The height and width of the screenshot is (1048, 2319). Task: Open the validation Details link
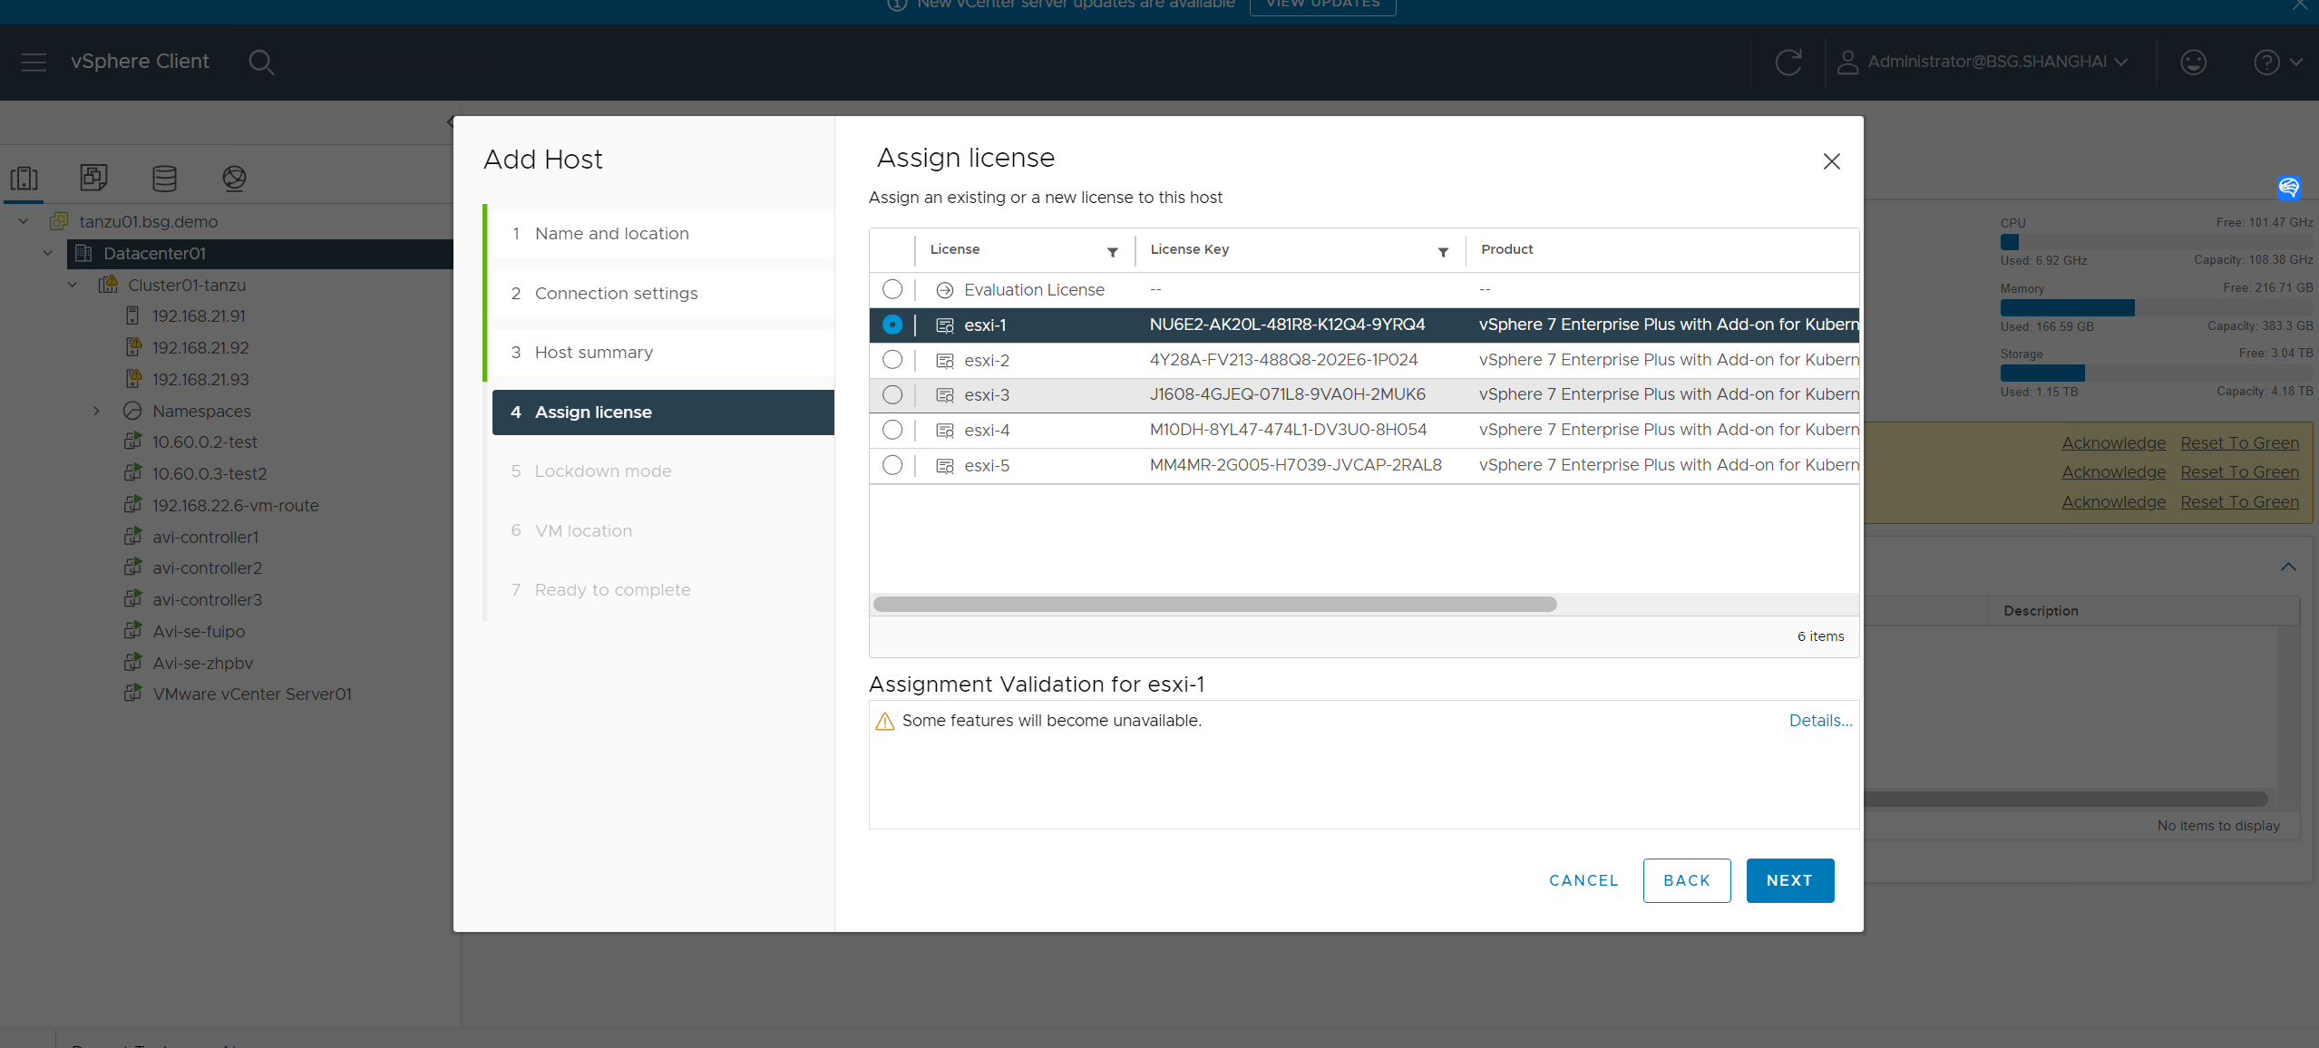[1820, 721]
